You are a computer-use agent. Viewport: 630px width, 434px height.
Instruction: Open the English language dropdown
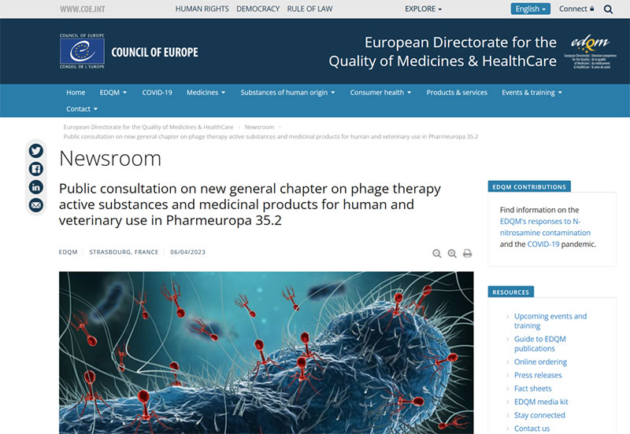point(530,9)
